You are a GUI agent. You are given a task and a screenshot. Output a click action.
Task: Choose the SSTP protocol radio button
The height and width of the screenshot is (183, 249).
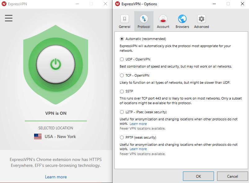pyautogui.click(x=122, y=91)
